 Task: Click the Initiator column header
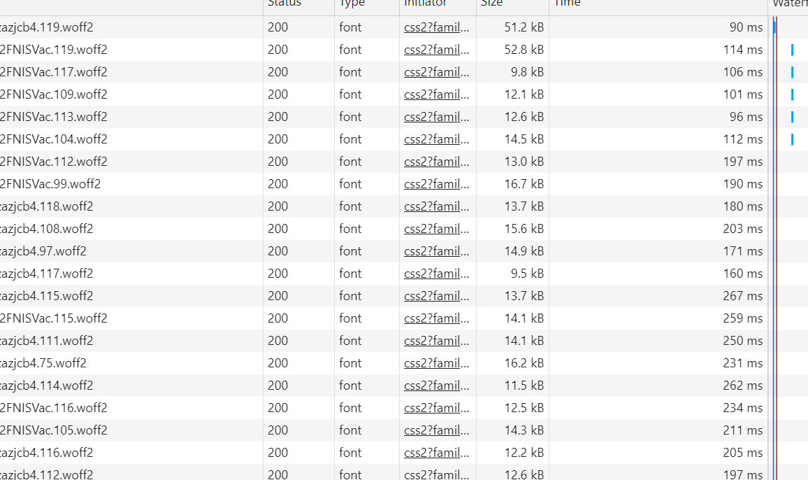pos(425,3)
